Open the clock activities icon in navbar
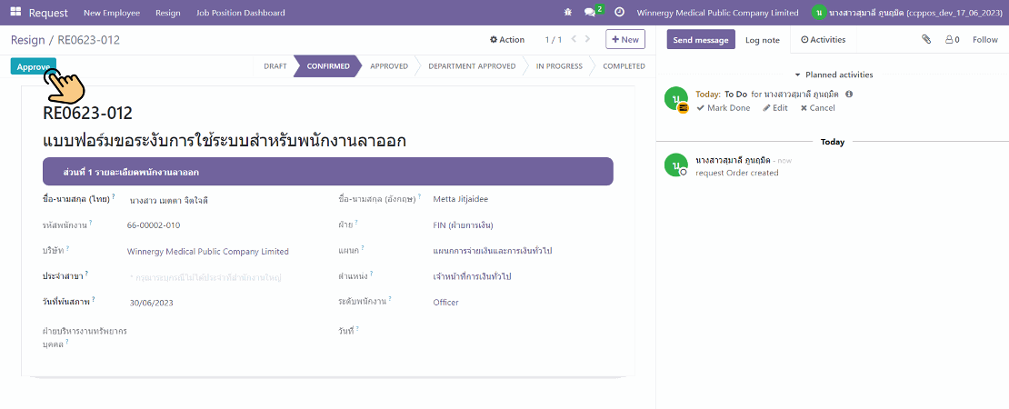This screenshot has width=1009, height=409. 619,13
